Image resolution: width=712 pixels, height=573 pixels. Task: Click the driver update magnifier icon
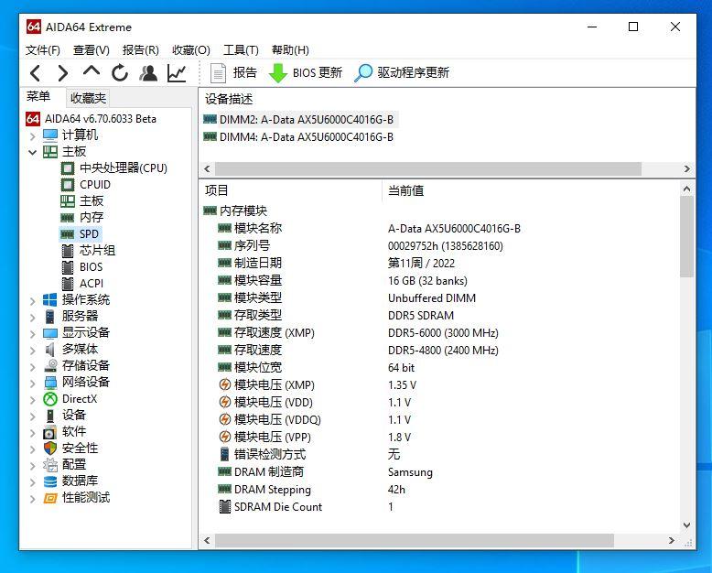[363, 72]
